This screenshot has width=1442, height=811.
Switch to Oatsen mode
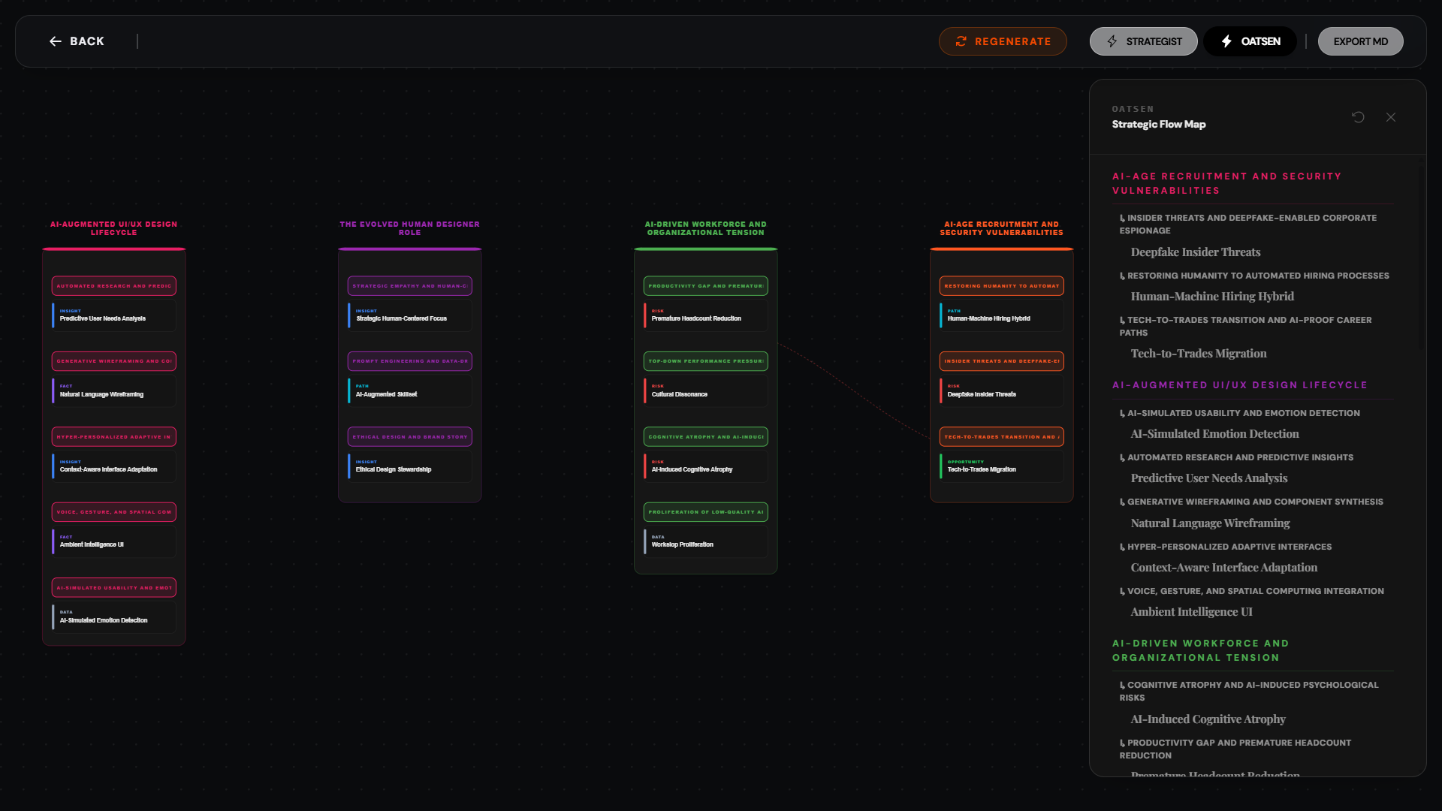click(x=1249, y=41)
